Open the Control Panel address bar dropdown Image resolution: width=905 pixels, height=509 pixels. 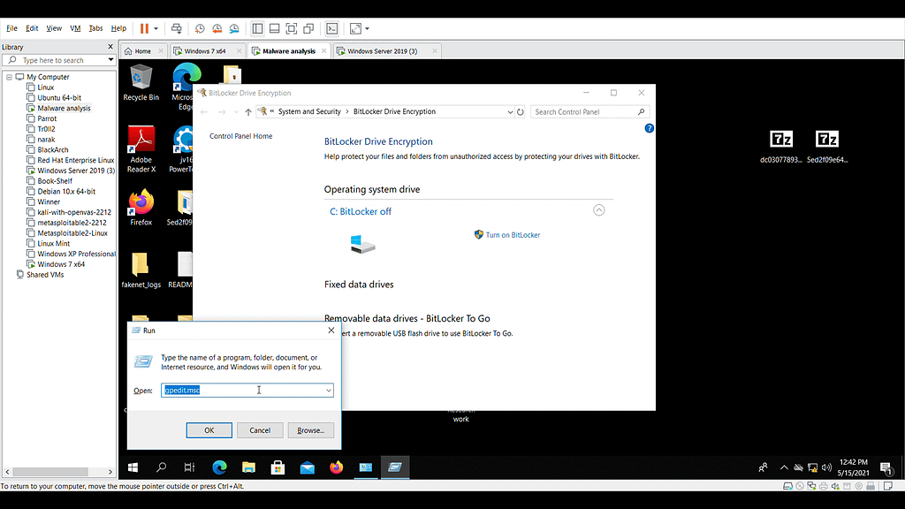510,112
